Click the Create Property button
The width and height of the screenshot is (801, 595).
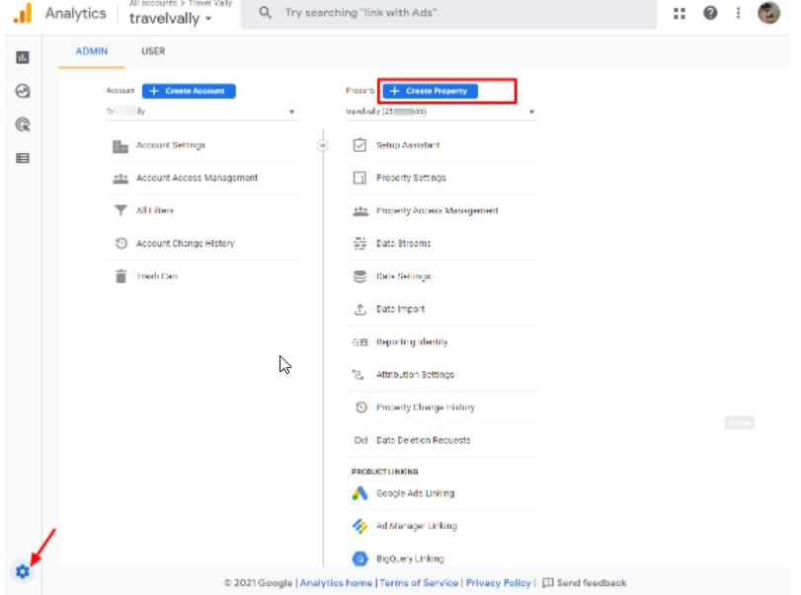[x=430, y=91]
